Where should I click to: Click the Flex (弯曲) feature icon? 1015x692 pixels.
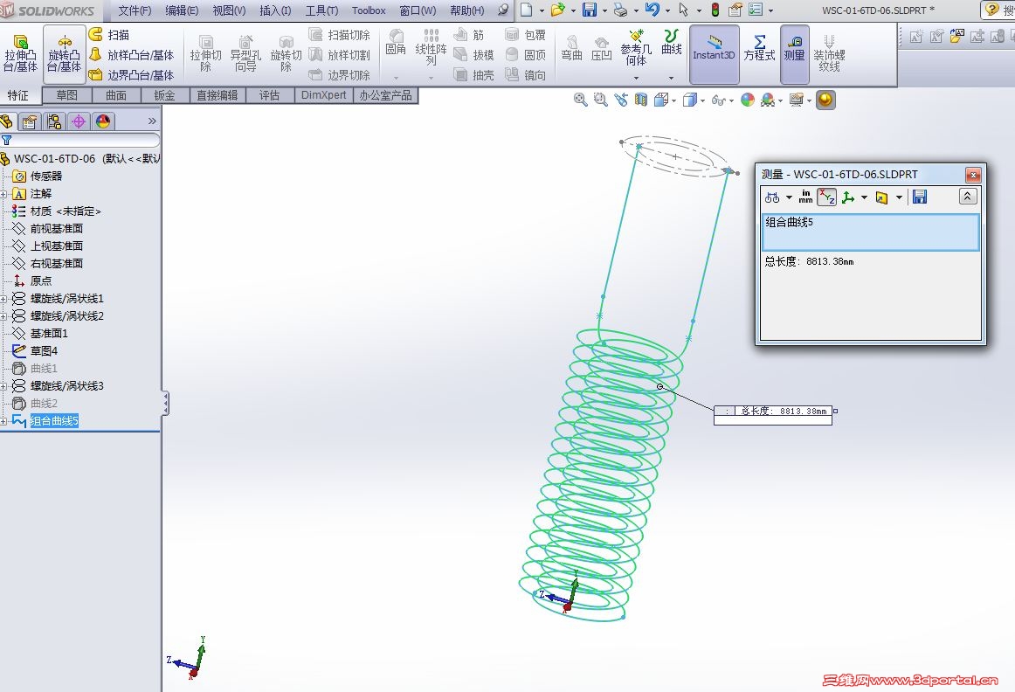[571, 49]
